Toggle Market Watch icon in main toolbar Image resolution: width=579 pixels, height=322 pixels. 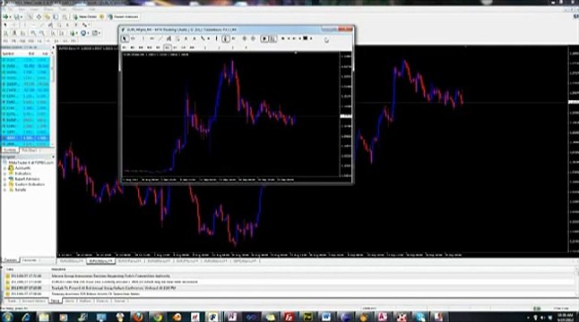(x=30, y=17)
